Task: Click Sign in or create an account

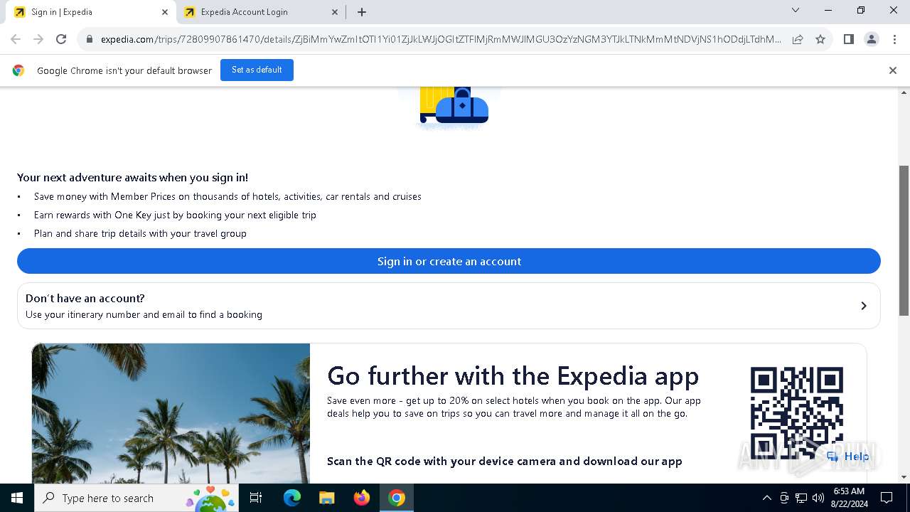Action: (449, 261)
